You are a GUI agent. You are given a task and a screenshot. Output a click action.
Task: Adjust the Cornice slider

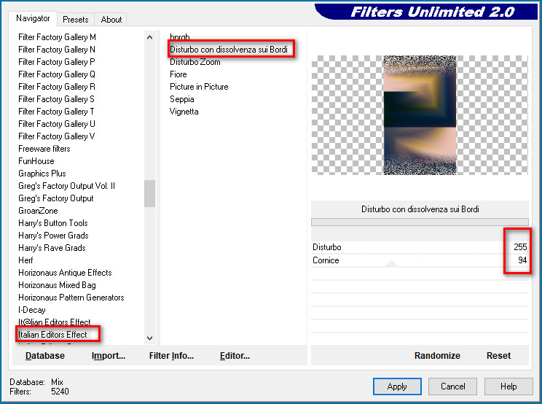[x=408, y=260]
